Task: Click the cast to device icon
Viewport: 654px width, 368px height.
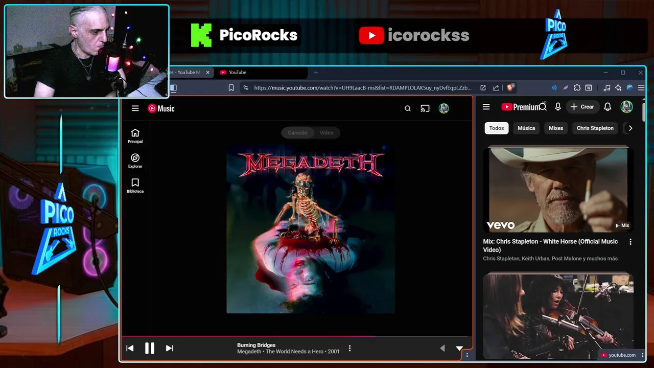Action: click(425, 108)
